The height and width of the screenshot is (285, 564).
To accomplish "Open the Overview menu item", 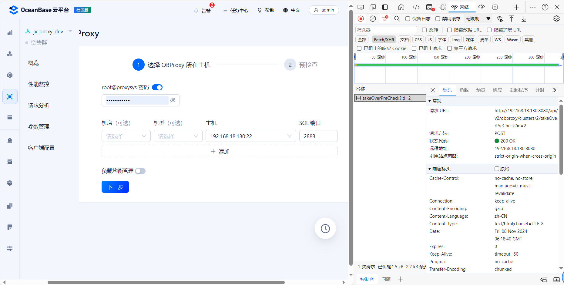I will tap(33, 63).
